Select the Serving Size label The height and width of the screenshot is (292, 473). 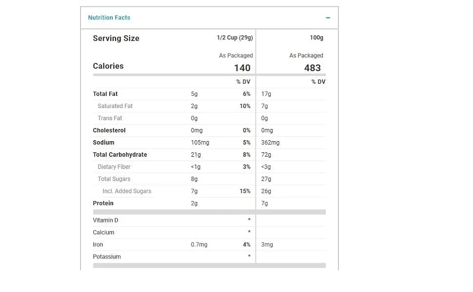[x=116, y=38]
